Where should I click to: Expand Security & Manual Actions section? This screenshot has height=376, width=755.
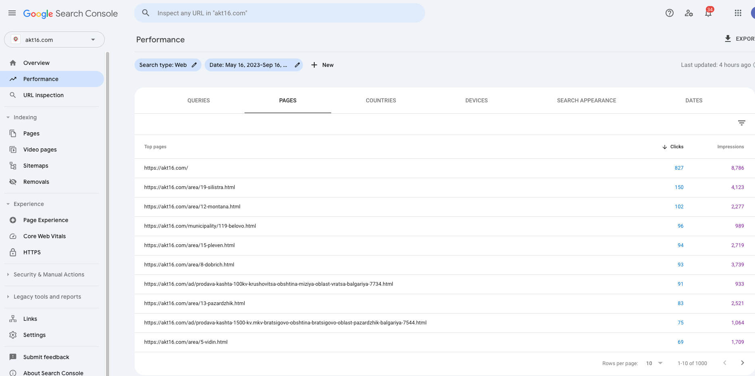(x=8, y=274)
